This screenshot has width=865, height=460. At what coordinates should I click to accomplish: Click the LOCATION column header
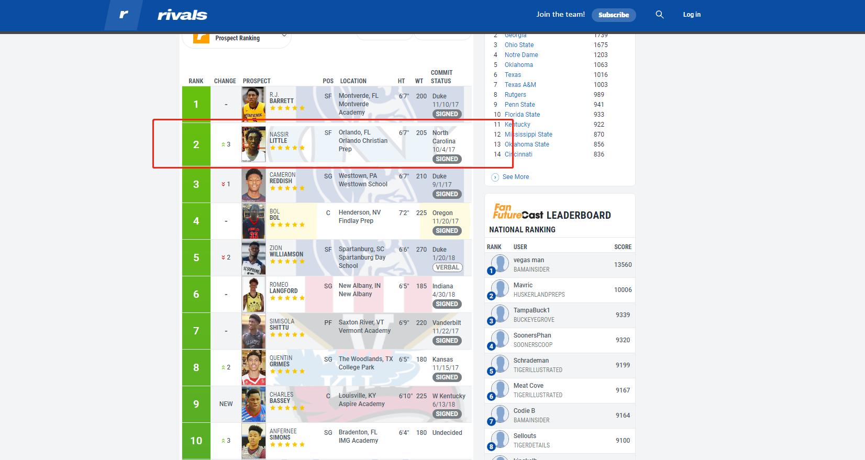(x=353, y=81)
